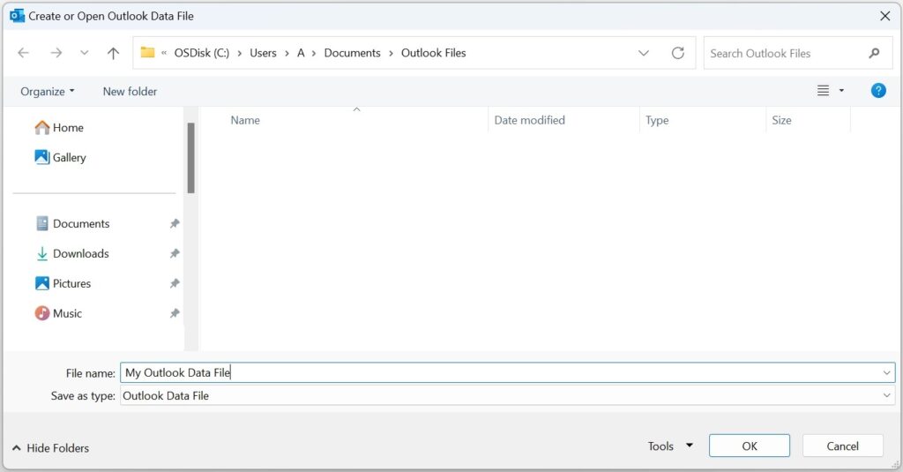Expand the File name dropdown arrow
Viewport: 903px width, 472px height.
[886, 373]
